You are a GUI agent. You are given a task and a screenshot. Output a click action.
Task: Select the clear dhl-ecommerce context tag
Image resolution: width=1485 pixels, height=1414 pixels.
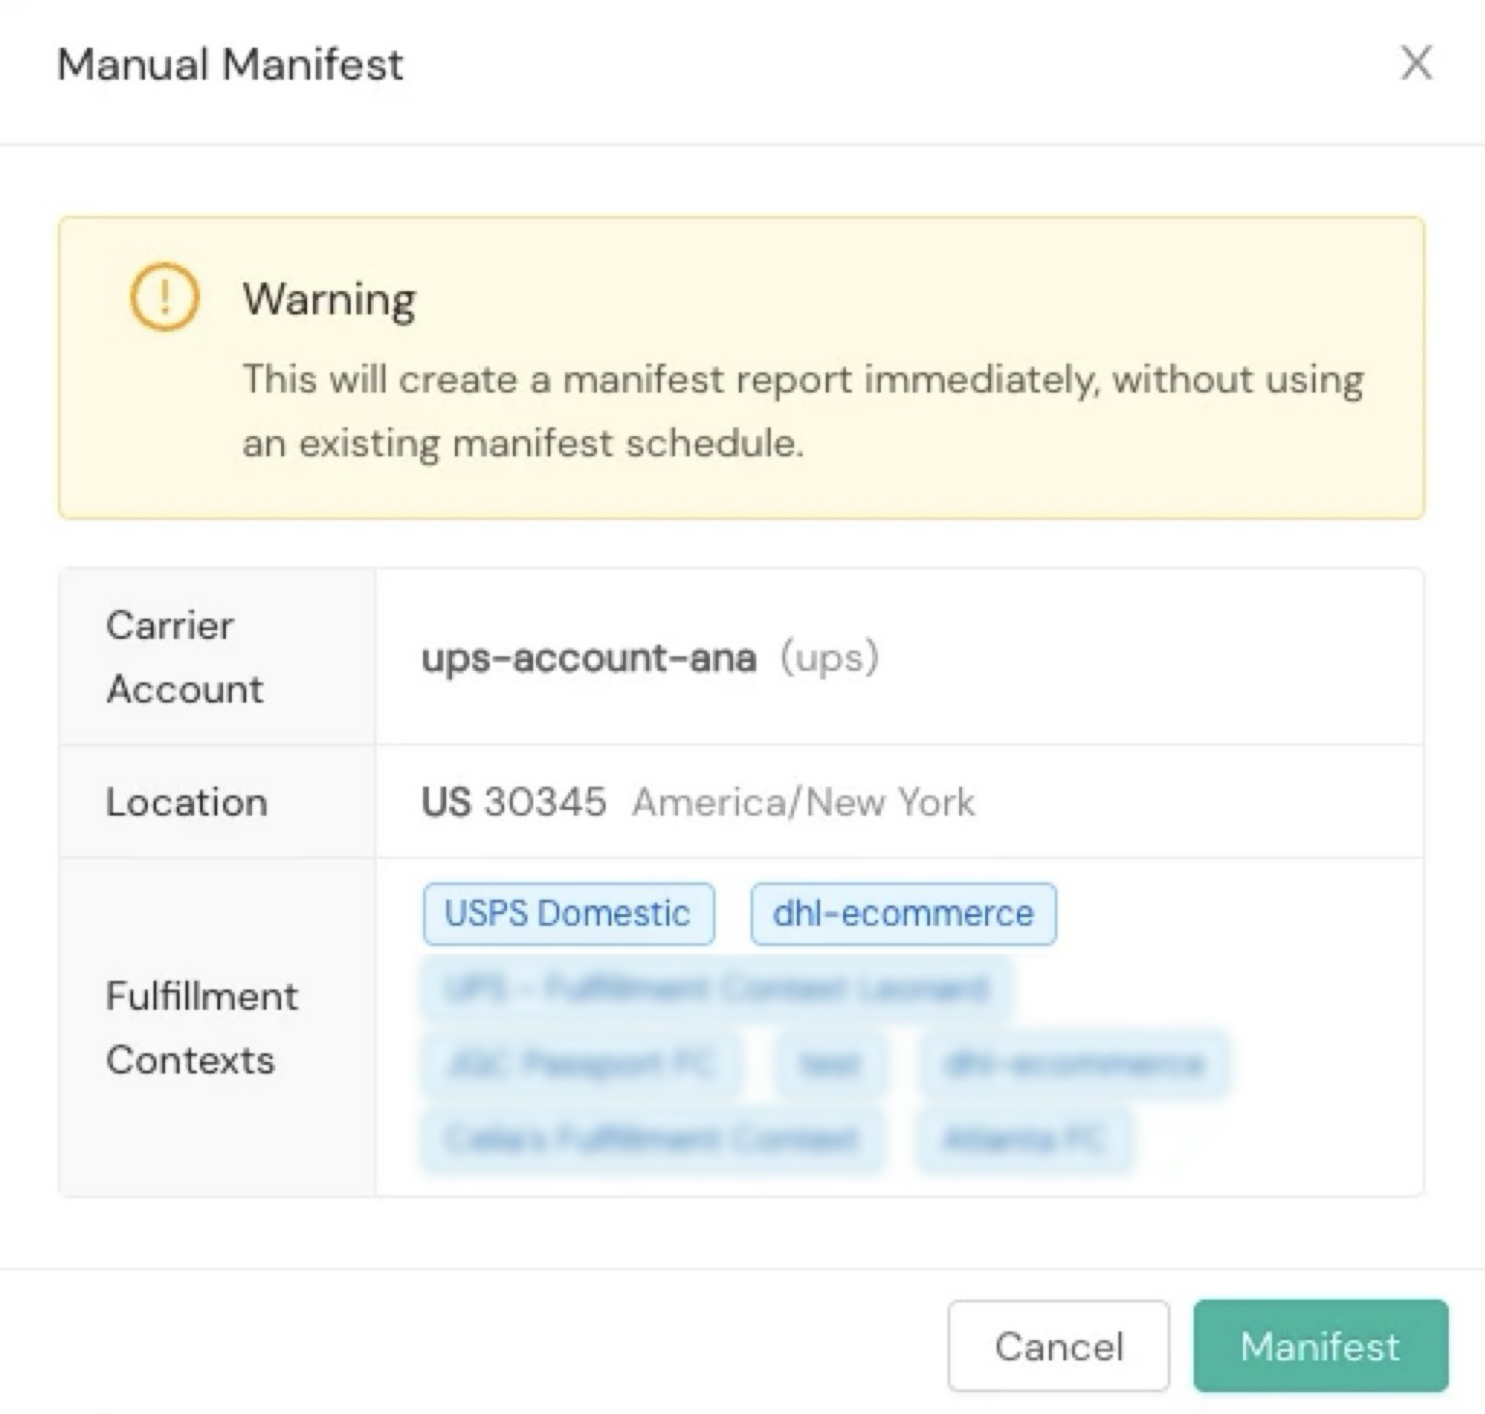(x=903, y=913)
